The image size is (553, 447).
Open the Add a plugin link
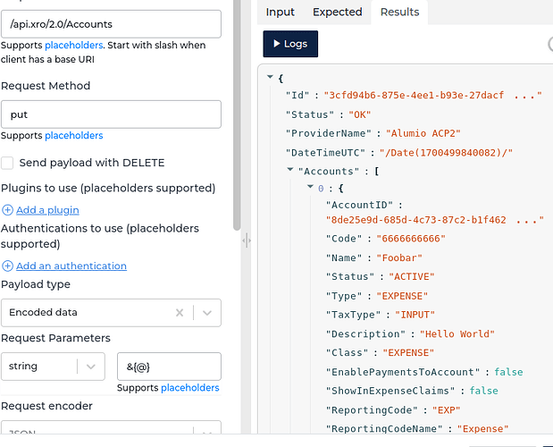click(47, 210)
